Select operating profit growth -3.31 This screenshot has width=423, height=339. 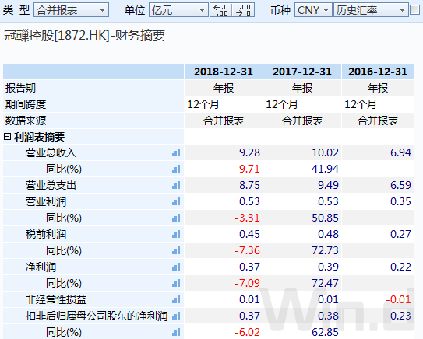coord(247,218)
